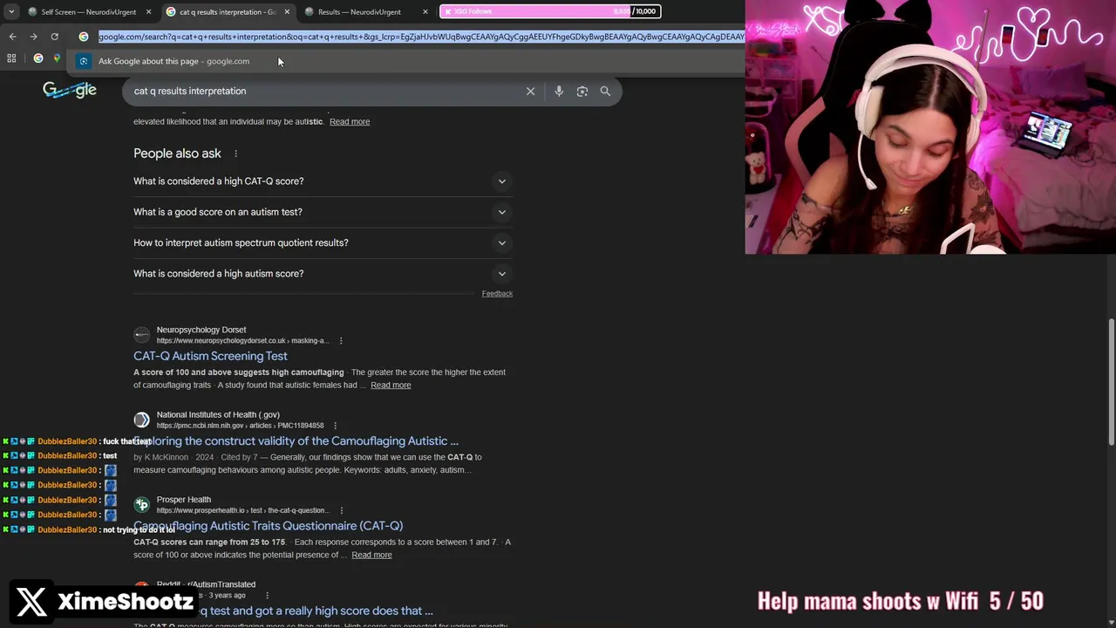This screenshot has height=628, width=1116.
Task: Open Reddit test really high score result
Action: (x=283, y=611)
